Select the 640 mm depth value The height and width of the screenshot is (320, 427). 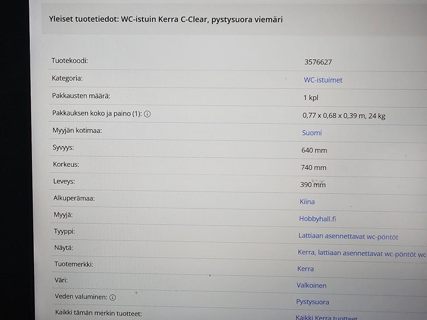tap(314, 150)
